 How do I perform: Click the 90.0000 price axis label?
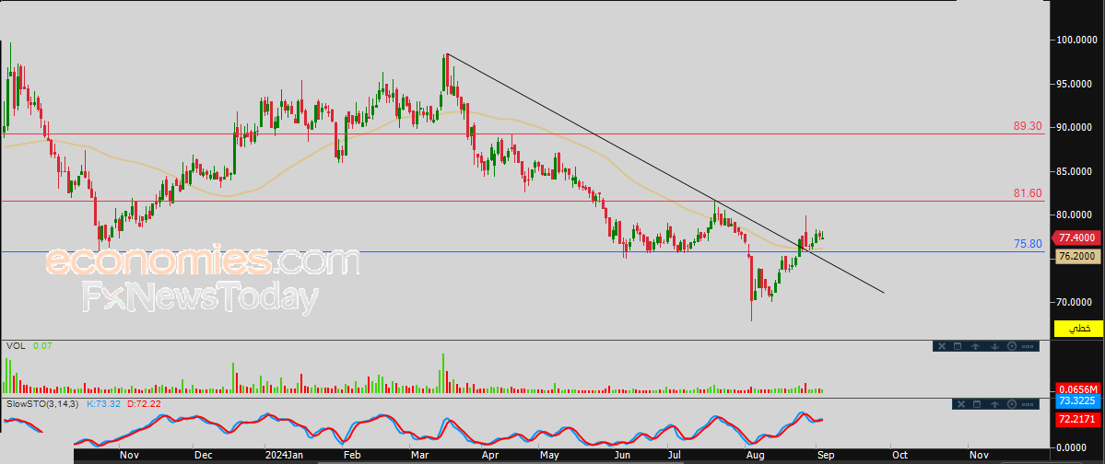pos(1076,127)
